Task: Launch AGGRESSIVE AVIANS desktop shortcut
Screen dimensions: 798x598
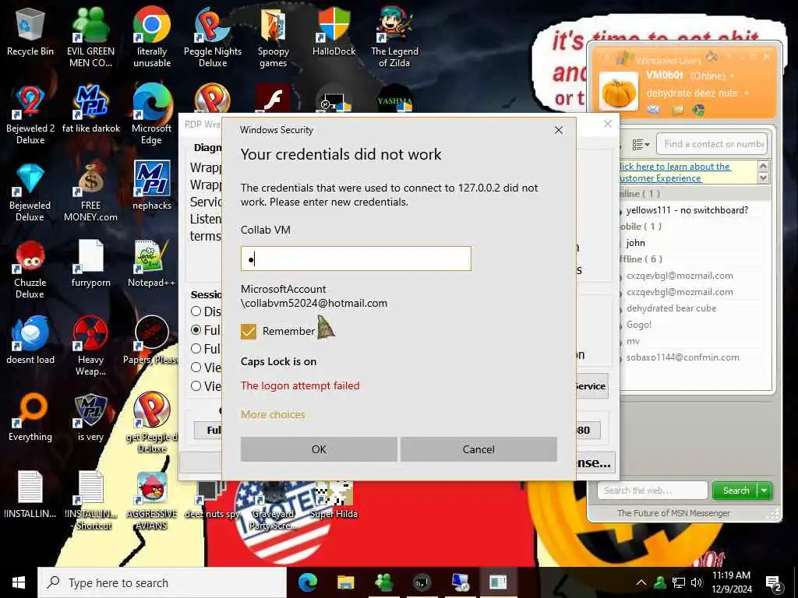Action: click(152, 501)
